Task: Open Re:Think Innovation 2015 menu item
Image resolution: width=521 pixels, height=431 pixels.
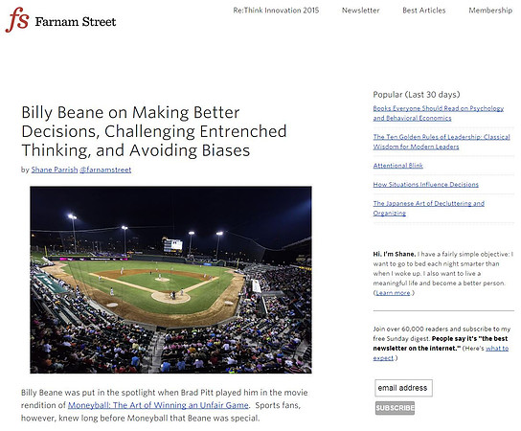Action: [276, 11]
